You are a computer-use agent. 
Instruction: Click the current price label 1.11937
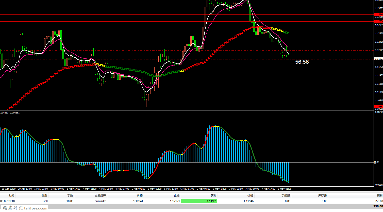coord(379,59)
